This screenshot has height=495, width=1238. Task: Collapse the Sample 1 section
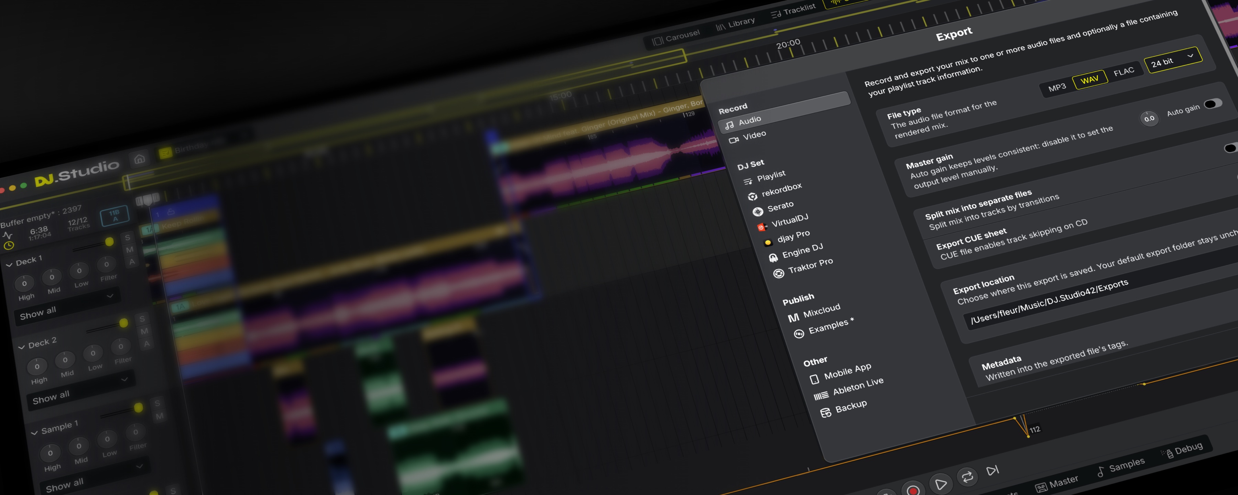click(x=34, y=432)
